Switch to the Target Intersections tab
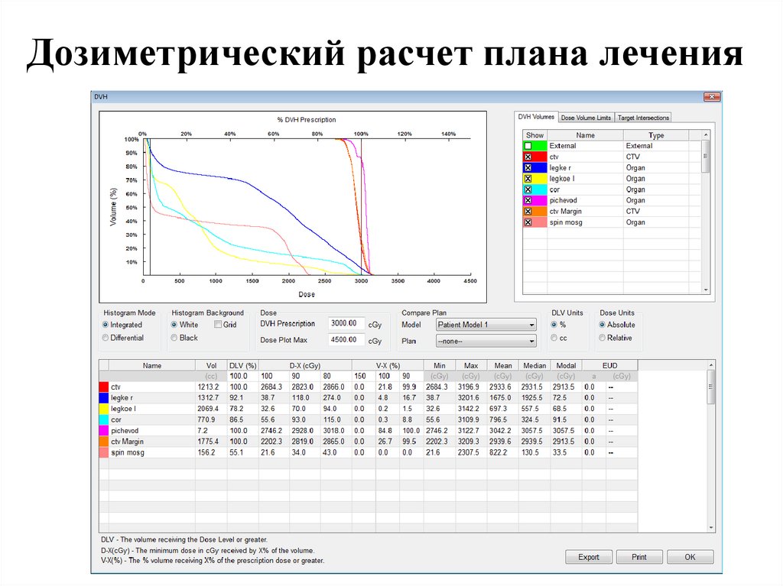783x586 pixels. pos(643,118)
